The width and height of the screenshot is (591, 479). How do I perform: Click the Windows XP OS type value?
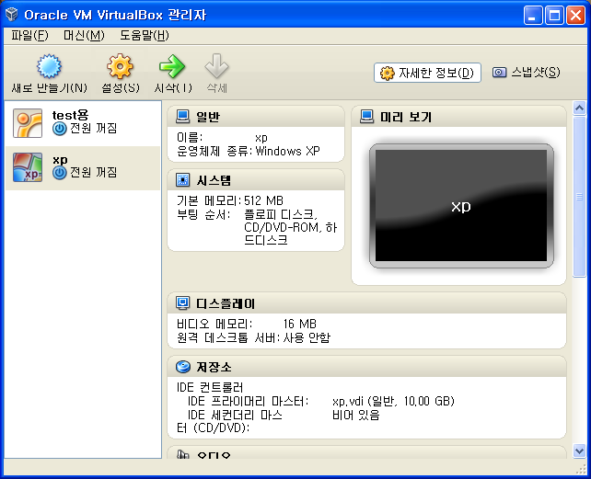point(287,151)
